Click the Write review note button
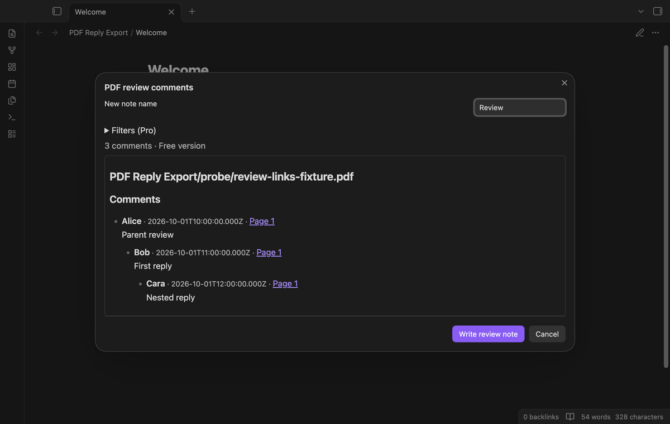The width and height of the screenshot is (670, 424). tap(488, 334)
